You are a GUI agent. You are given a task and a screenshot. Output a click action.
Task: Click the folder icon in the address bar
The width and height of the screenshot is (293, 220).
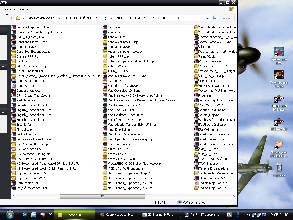pyautogui.click(x=18, y=18)
